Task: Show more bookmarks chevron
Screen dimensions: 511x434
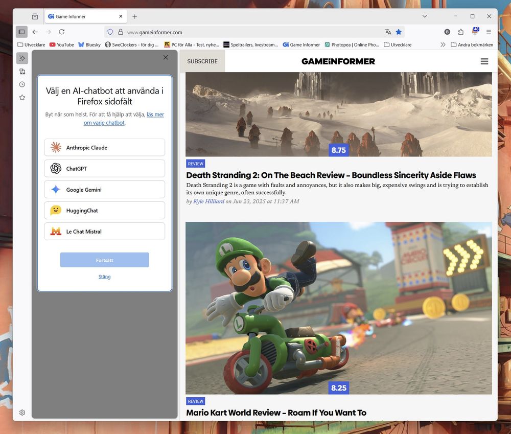Action: pos(443,44)
